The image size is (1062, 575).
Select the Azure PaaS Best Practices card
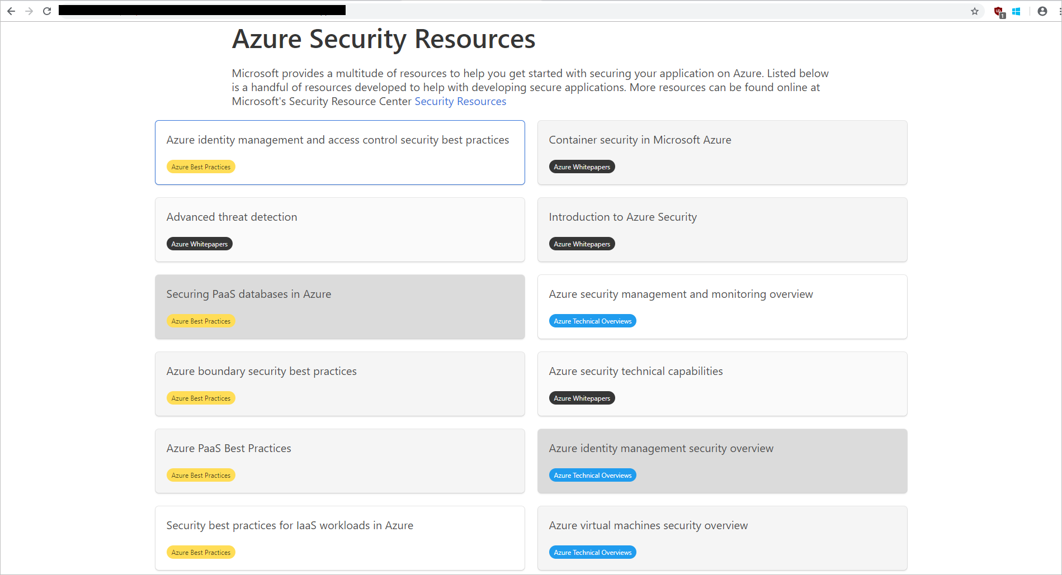click(x=340, y=461)
